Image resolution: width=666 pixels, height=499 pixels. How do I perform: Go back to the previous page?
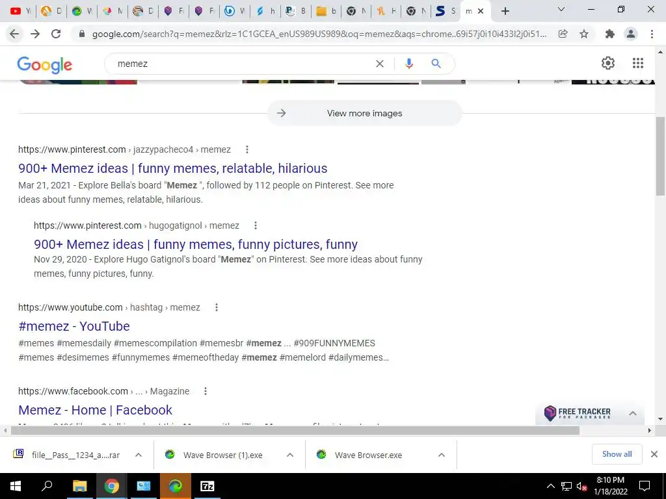(x=14, y=34)
